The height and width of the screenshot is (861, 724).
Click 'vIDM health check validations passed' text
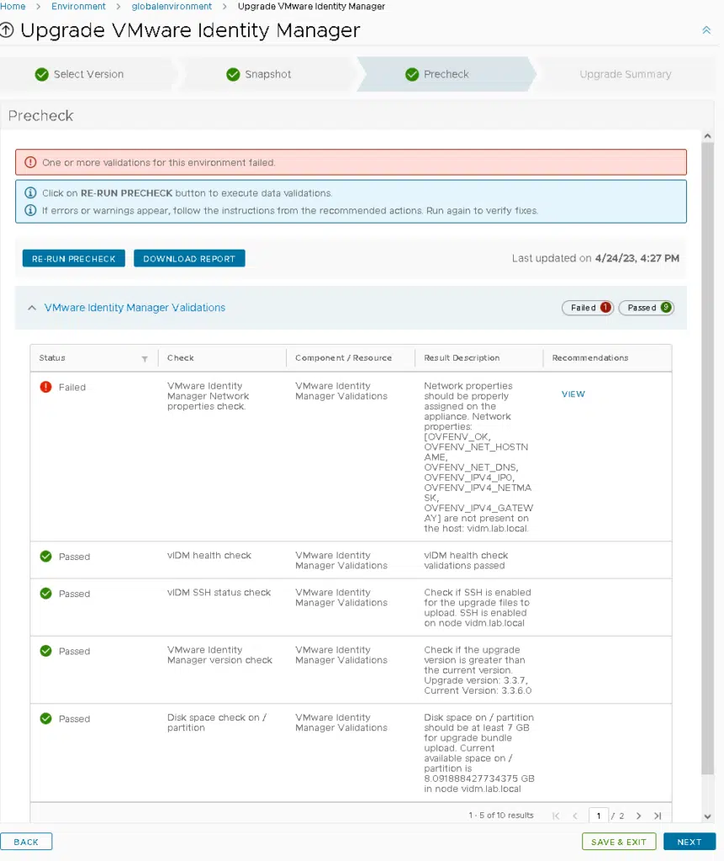point(466,560)
